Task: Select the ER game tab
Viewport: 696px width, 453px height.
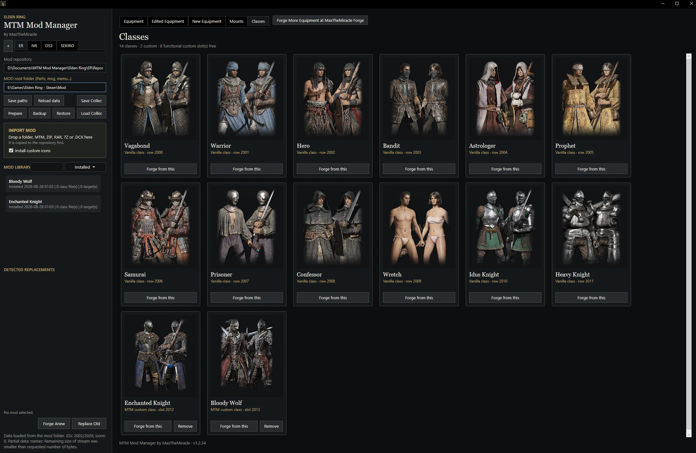Action: (x=21, y=46)
